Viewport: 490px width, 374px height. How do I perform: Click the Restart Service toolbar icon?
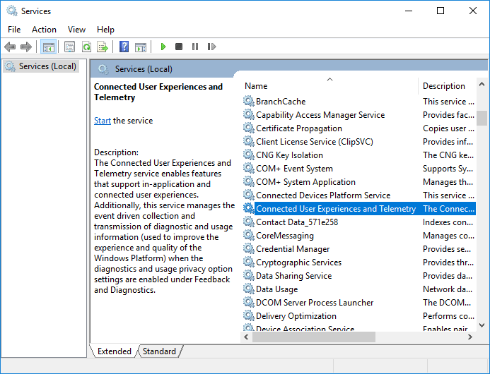tap(211, 47)
